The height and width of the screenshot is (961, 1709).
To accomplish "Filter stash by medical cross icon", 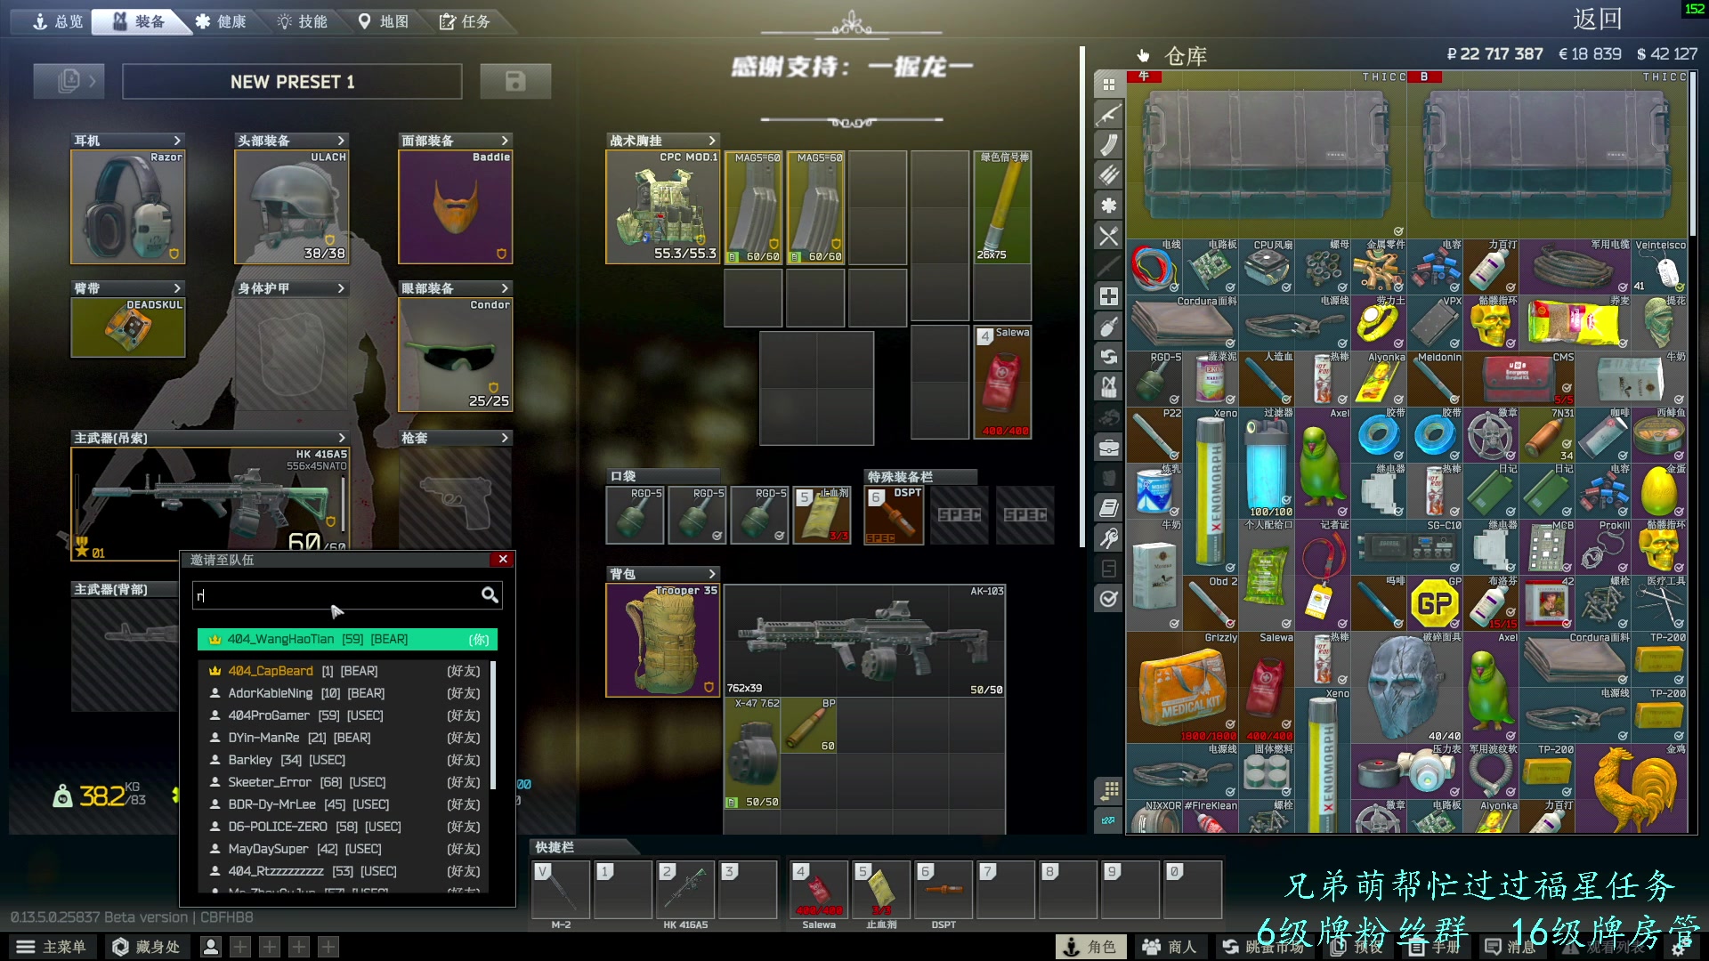I will [x=1108, y=296].
